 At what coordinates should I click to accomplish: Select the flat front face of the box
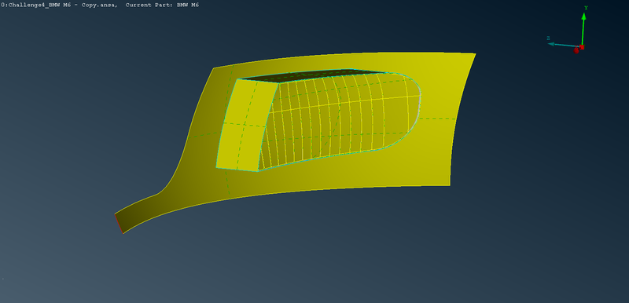coord(247,125)
